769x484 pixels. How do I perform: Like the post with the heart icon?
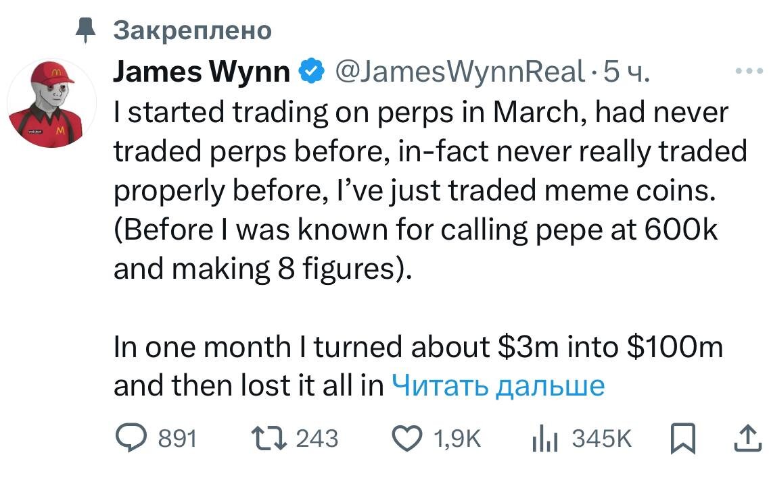[408, 439]
